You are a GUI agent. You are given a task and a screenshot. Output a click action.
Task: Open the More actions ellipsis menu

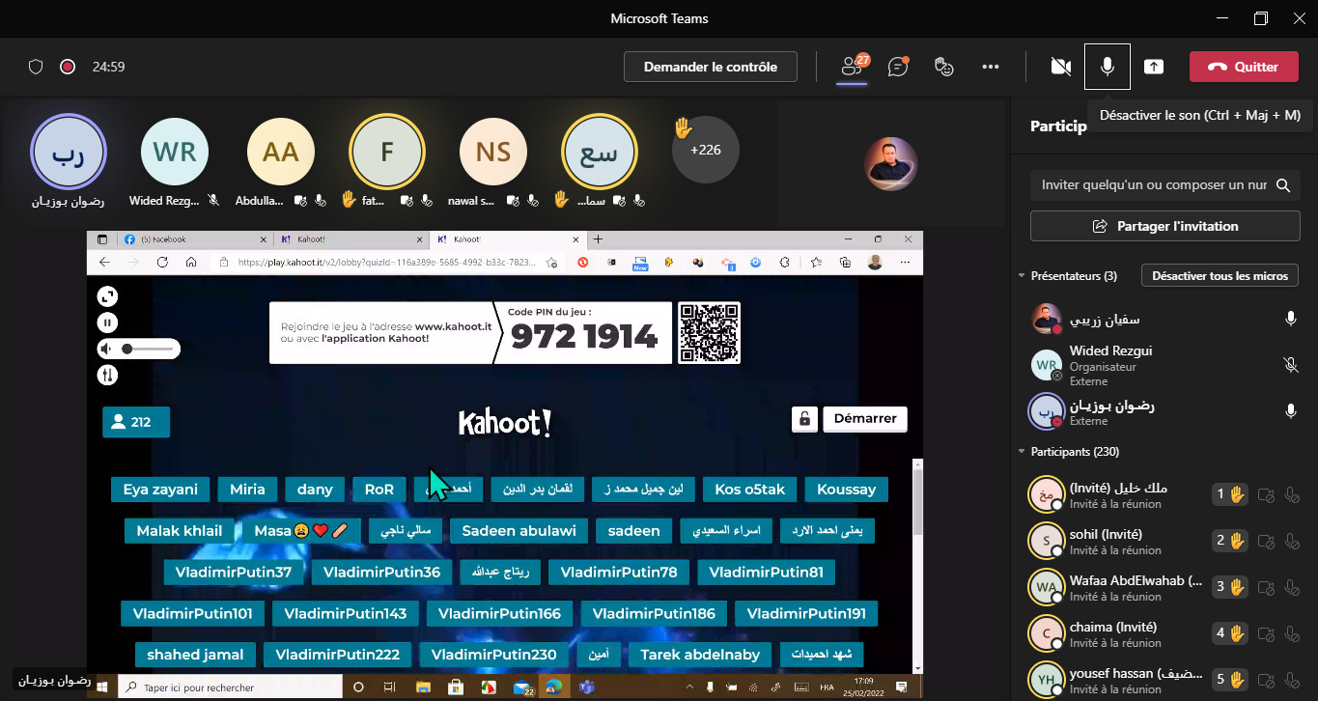click(x=991, y=67)
